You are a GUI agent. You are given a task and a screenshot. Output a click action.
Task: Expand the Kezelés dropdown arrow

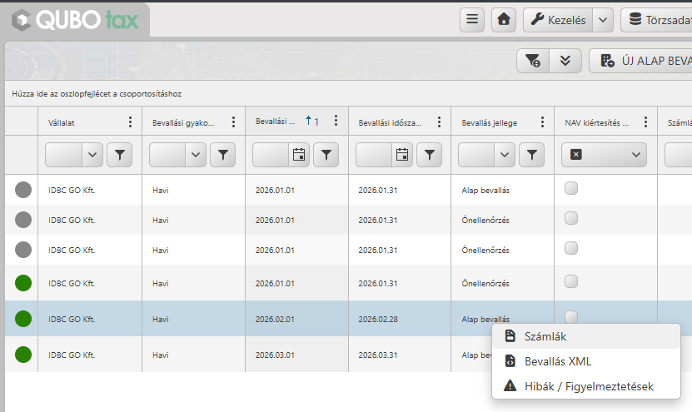click(x=603, y=20)
